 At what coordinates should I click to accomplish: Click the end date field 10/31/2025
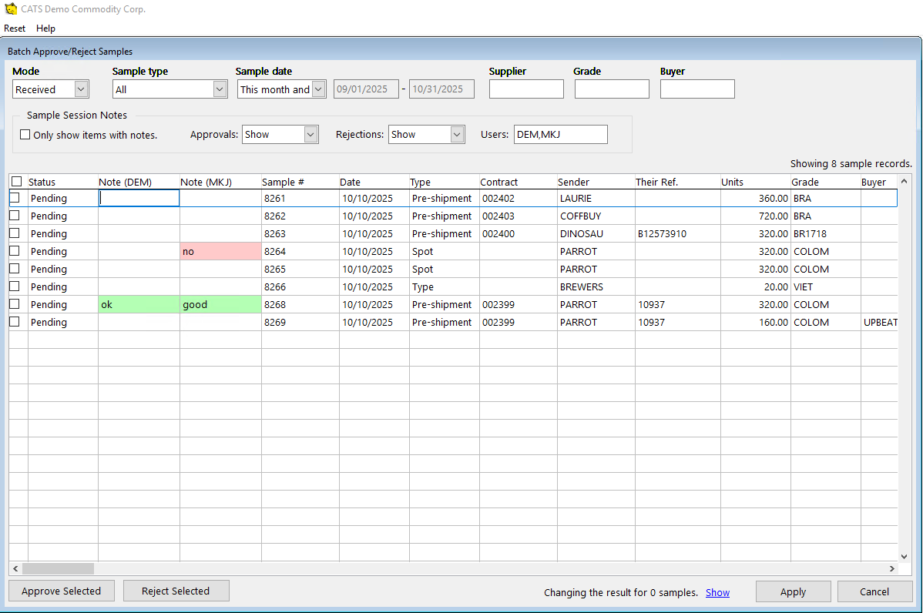(x=441, y=89)
